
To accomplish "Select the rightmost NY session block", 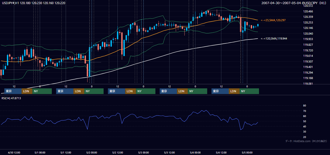I will tap(249, 91).
